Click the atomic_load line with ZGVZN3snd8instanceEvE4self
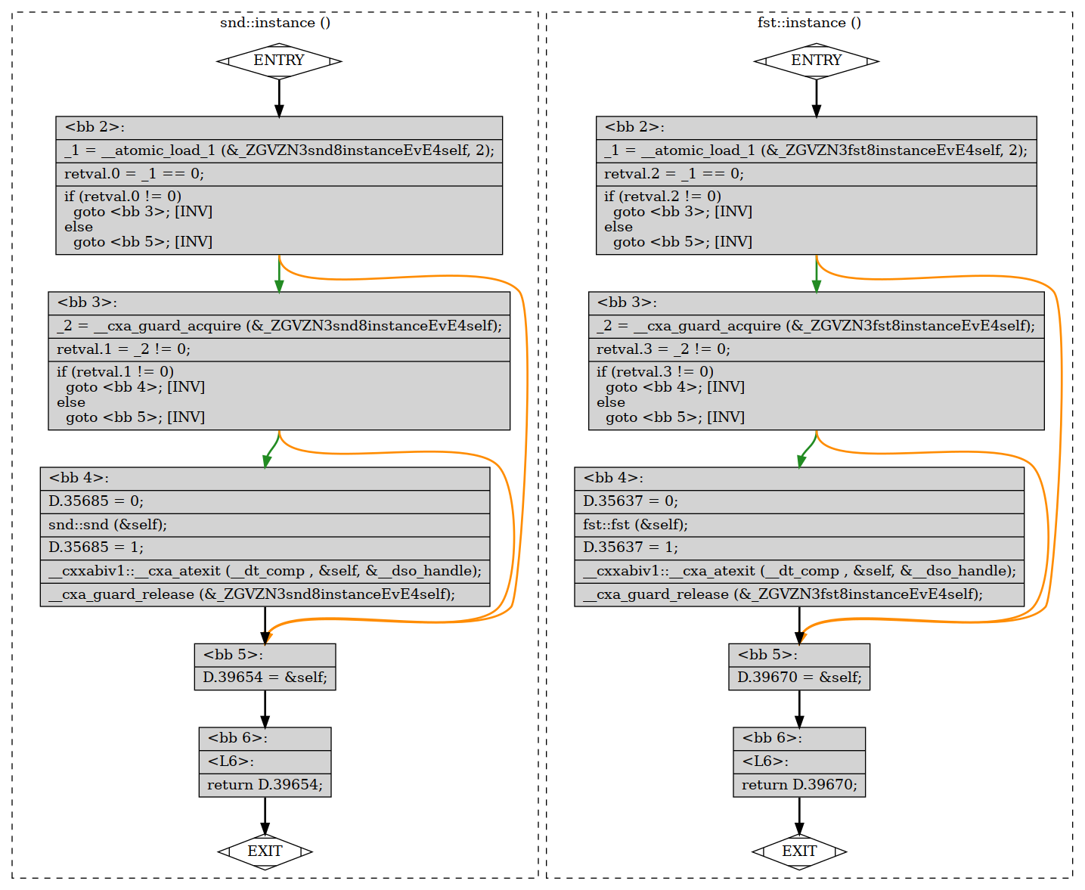 (x=279, y=150)
